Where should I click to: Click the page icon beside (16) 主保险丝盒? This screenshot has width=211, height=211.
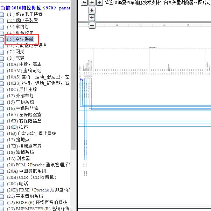2,108
